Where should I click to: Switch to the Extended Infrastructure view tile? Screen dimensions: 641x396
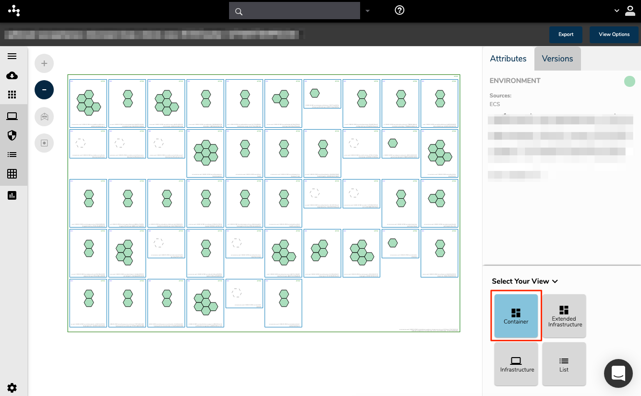564,316
